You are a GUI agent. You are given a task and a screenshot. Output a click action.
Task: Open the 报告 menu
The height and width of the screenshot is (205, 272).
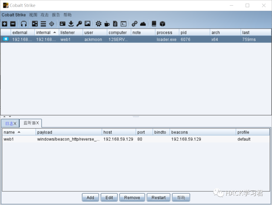56,15
